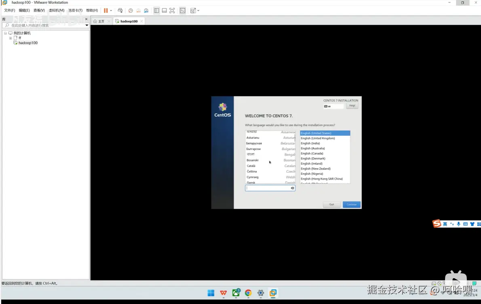The height and width of the screenshot is (304, 481).
Task: Click the console view toolbar icon
Action: (x=183, y=10)
